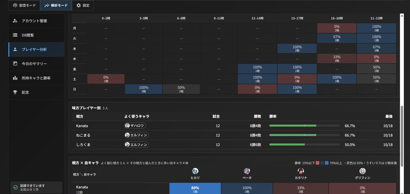Open the 記念 section
Screen dimensions: 410x194
point(36,92)
